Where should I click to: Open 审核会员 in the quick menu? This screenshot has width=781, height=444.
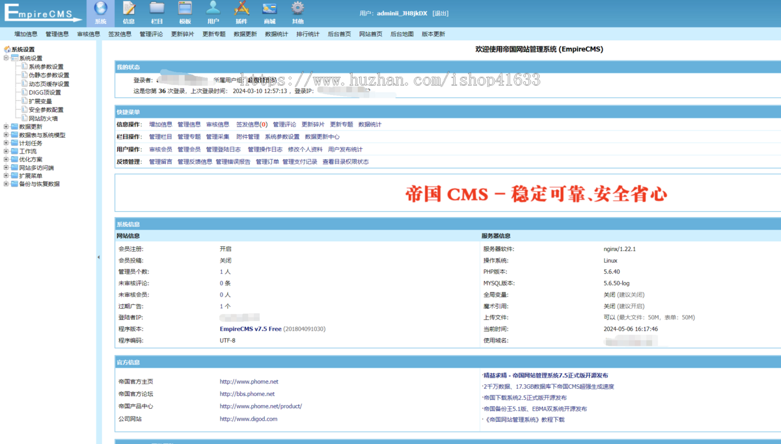(161, 150)
